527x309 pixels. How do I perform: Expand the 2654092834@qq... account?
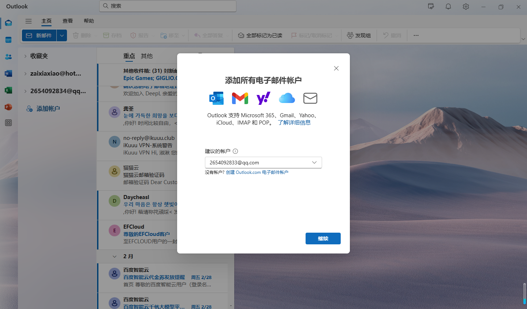point(25,91)
